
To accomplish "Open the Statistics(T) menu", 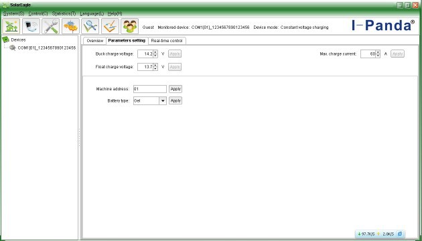I will click(64, 13).
